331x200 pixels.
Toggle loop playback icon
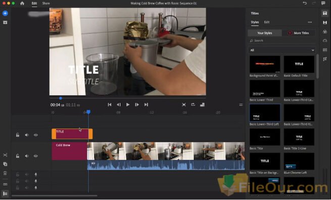[x=193, y=104]
